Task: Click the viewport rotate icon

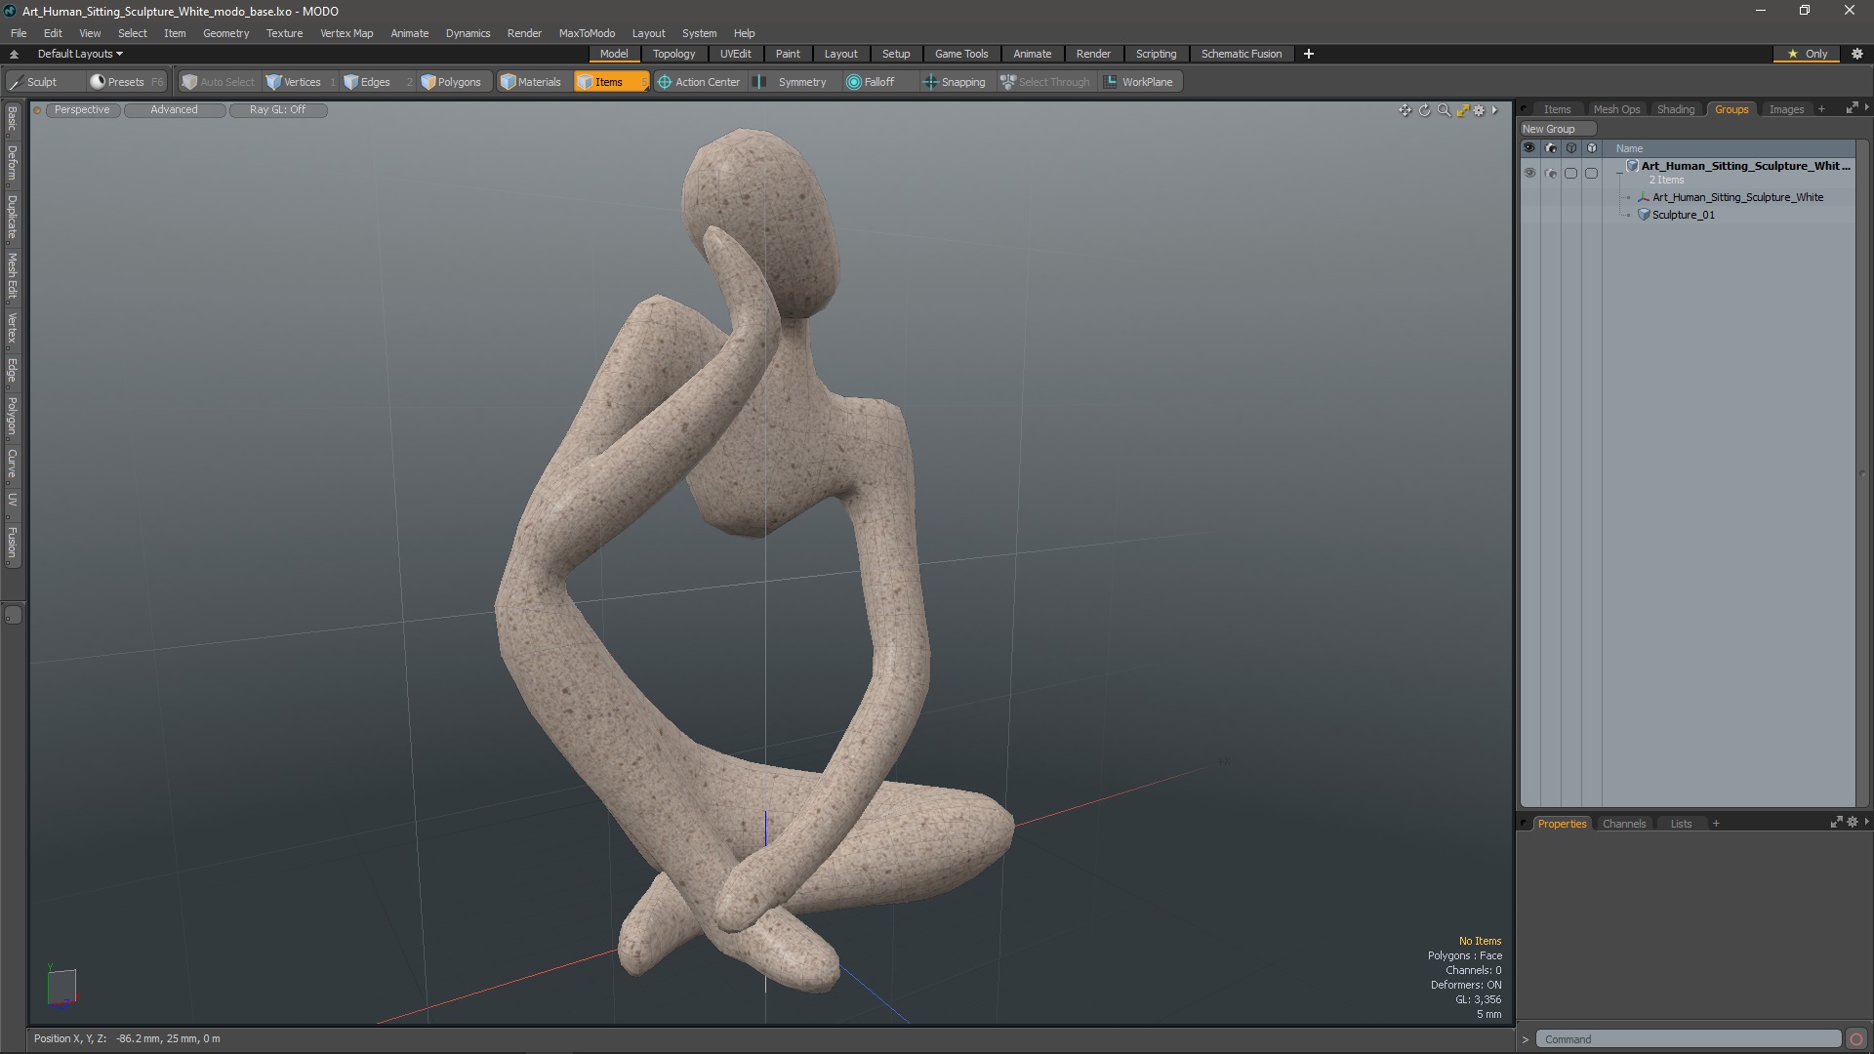Action: click(1424, 110)
